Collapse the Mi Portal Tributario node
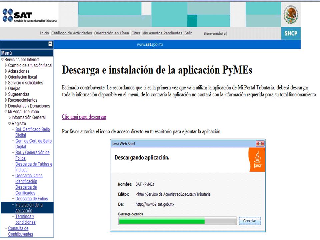The image size is (320, 240). point(6,112)
